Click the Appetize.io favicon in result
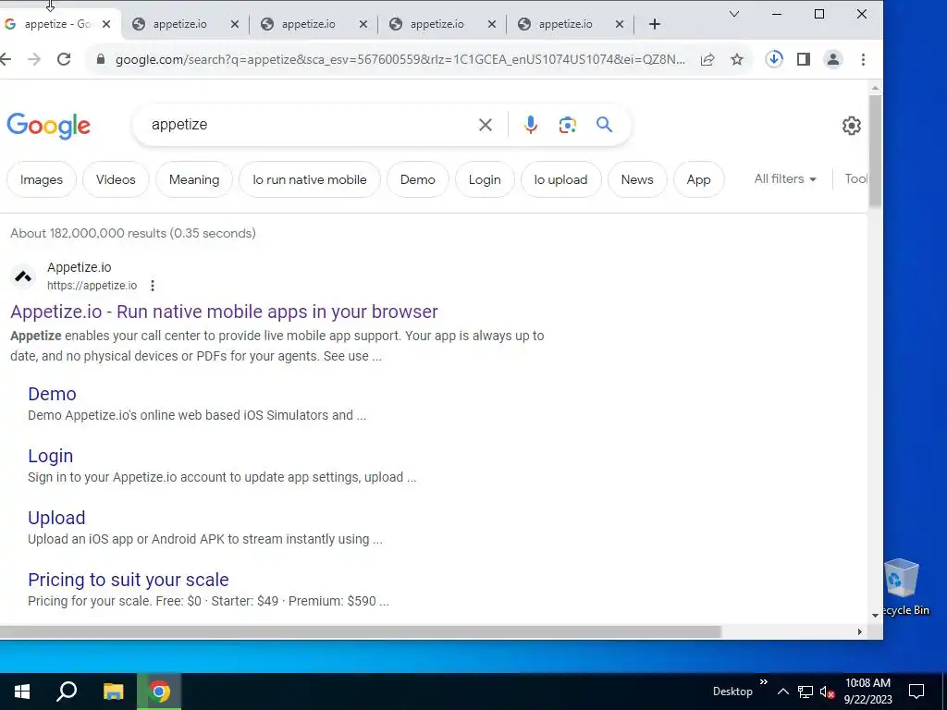 (x=23, y=276)
